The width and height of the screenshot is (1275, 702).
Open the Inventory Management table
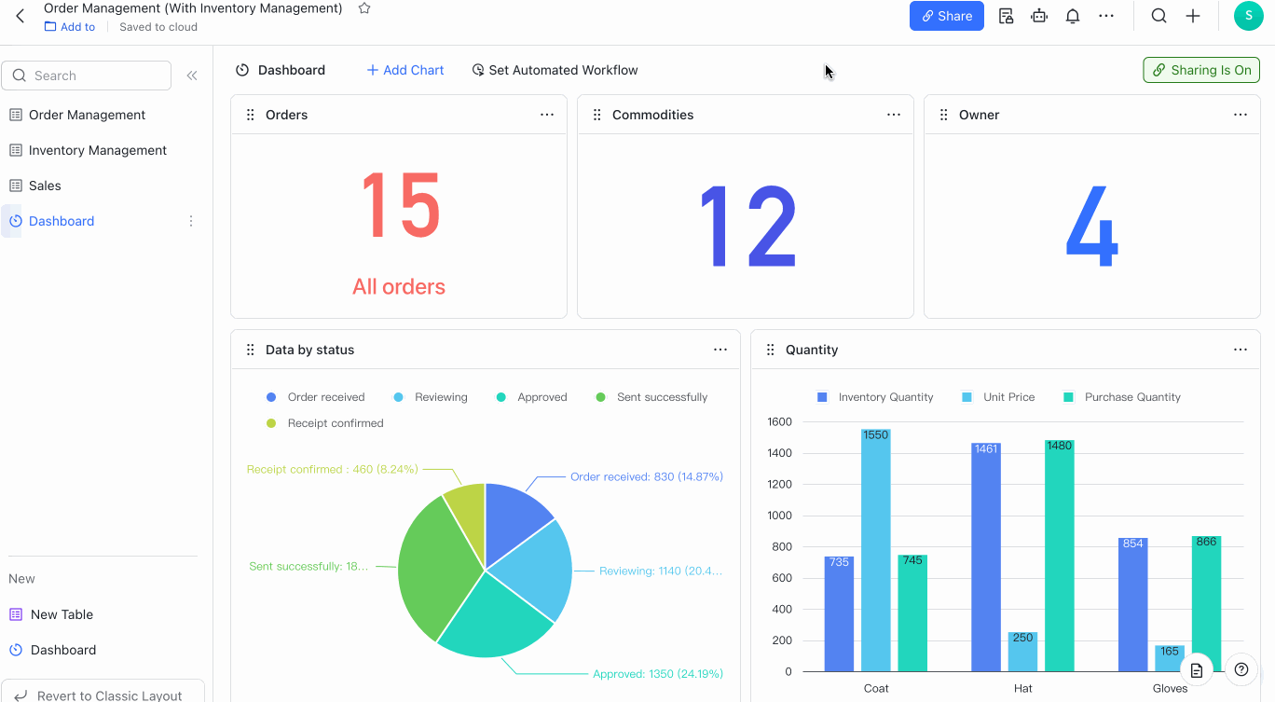pos(97,150)
